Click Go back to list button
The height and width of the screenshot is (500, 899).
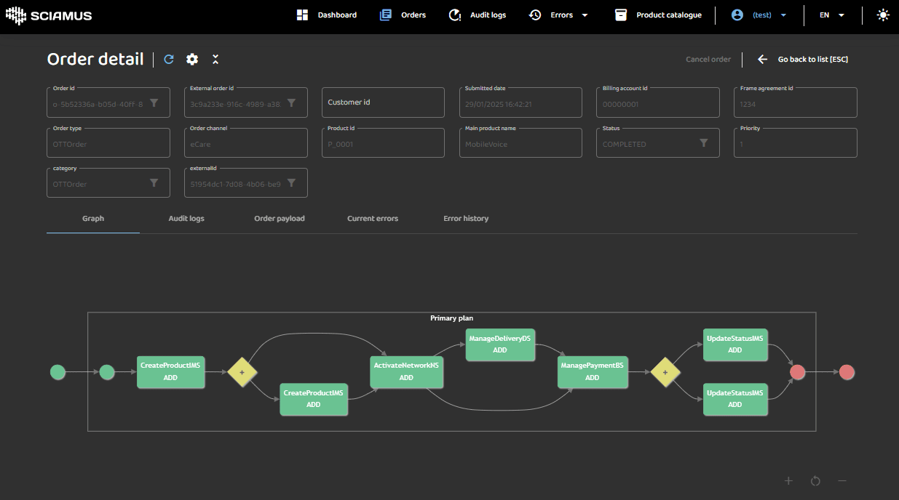(804, 60)
